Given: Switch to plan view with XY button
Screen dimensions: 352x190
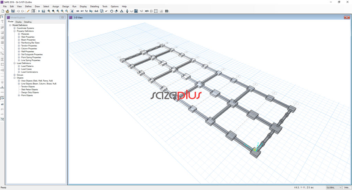Looking at the screenshot, I should point(82,11).
